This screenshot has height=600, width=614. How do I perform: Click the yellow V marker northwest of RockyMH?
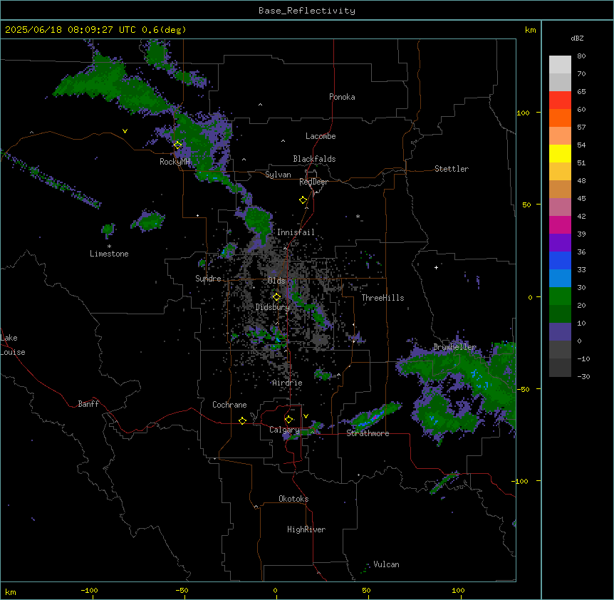pos(125,131)
